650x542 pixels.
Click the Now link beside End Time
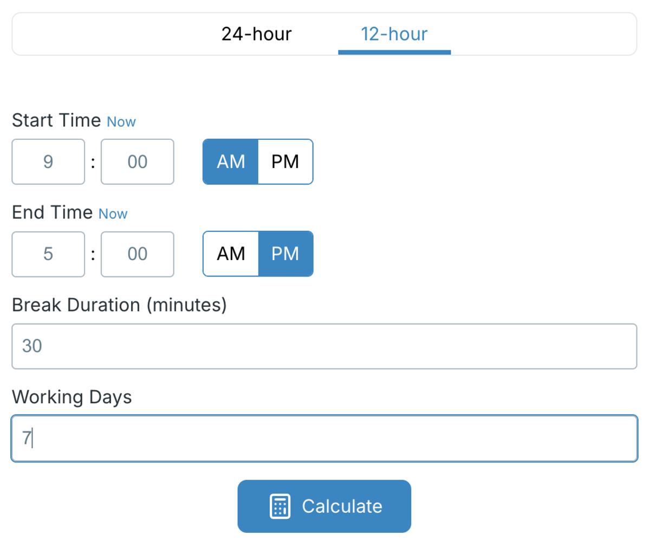[x=113, y=214]
